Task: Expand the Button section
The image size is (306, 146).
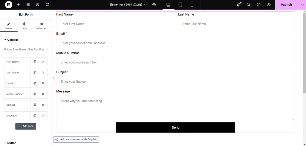Action: pyautogui.click(x=10, y=143)
